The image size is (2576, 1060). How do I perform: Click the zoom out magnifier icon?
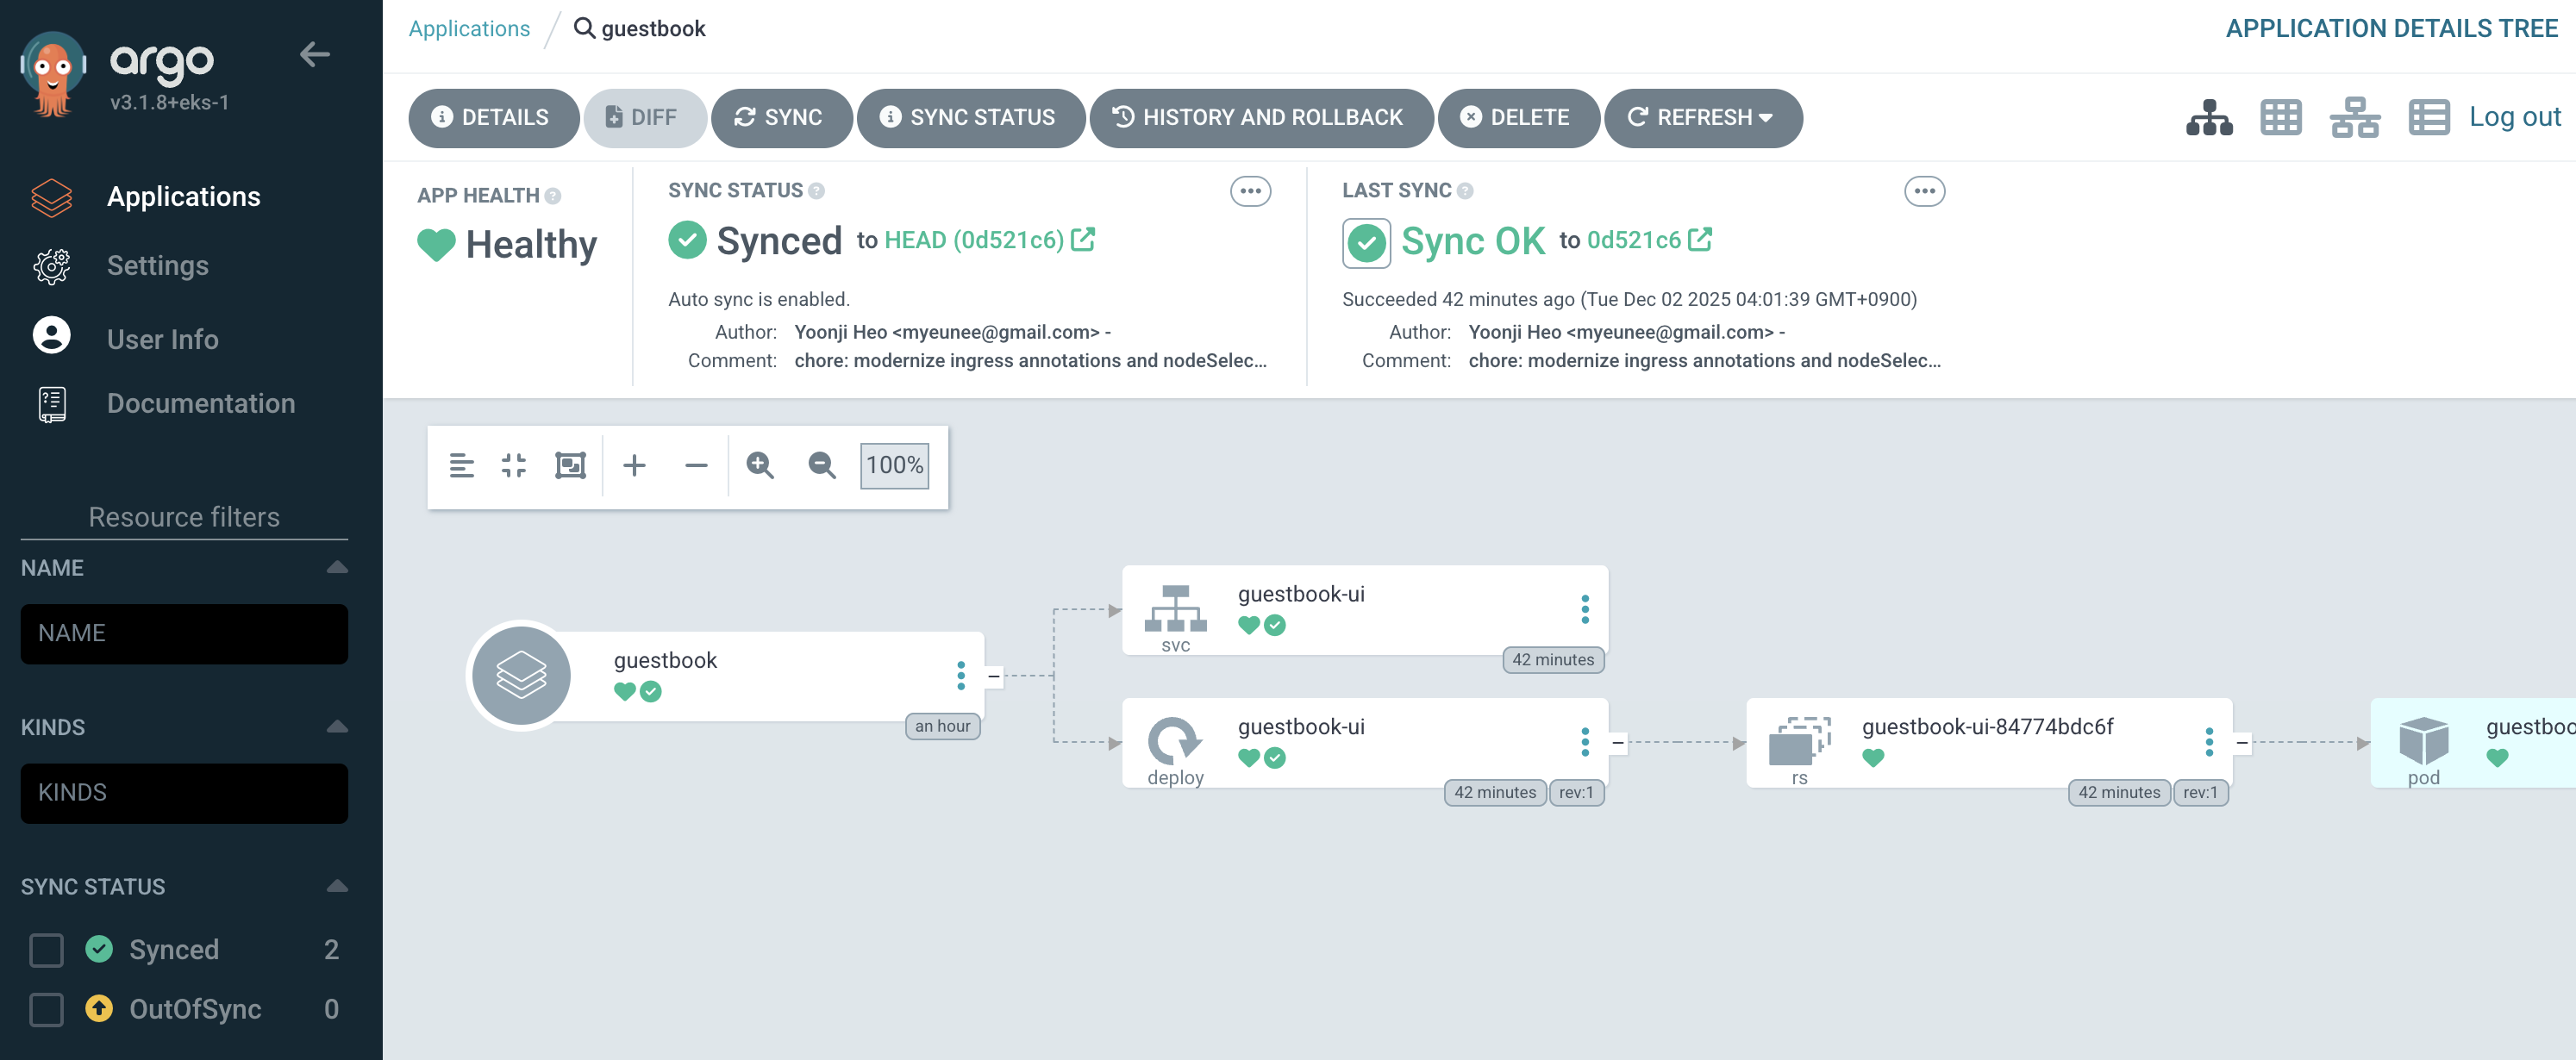click(821, 465)
